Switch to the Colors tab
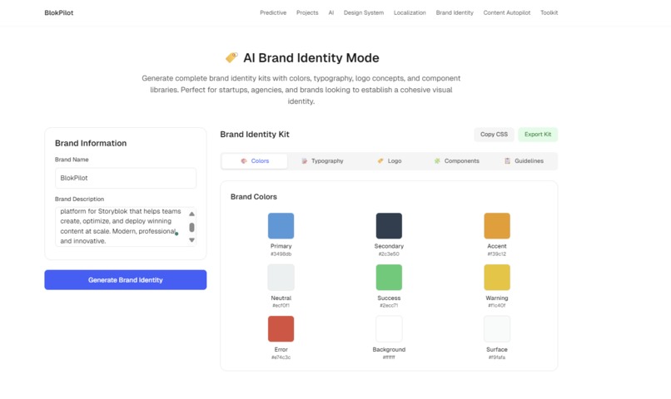The height and width of the screenshot is (399, 671). tap(255, 161)
